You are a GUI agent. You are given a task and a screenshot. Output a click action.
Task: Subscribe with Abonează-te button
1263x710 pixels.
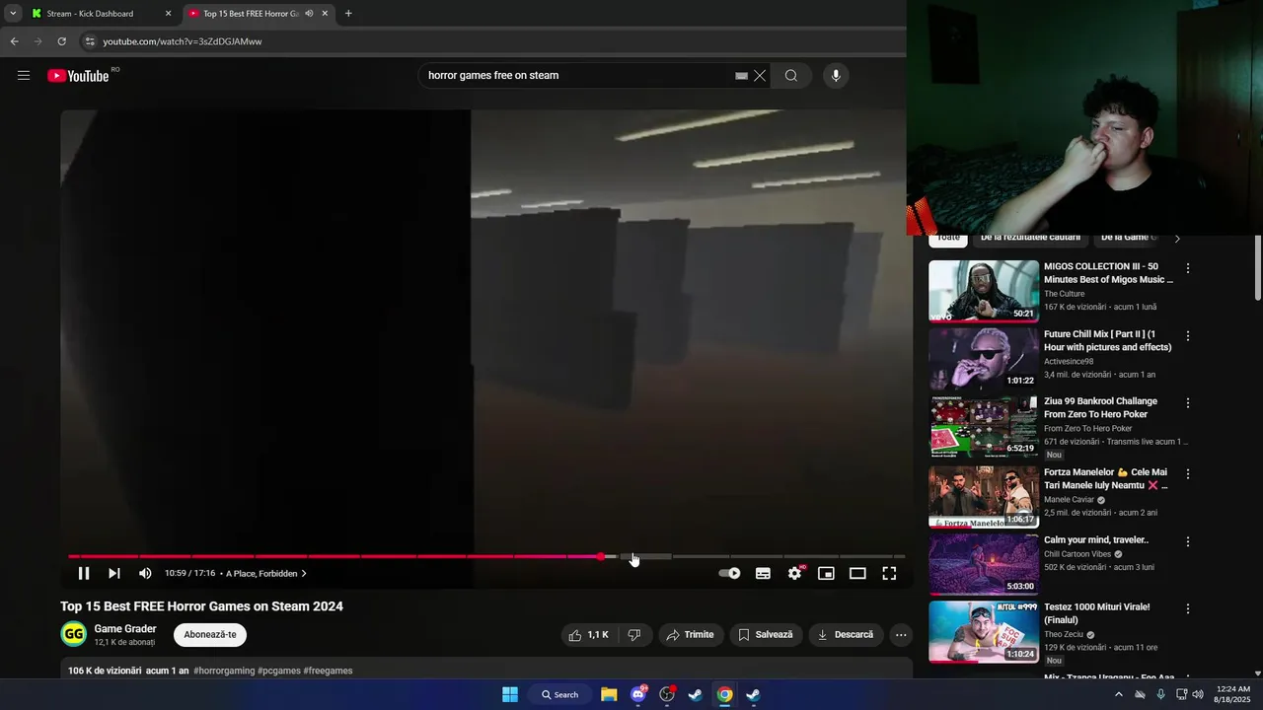coord(210,634)
